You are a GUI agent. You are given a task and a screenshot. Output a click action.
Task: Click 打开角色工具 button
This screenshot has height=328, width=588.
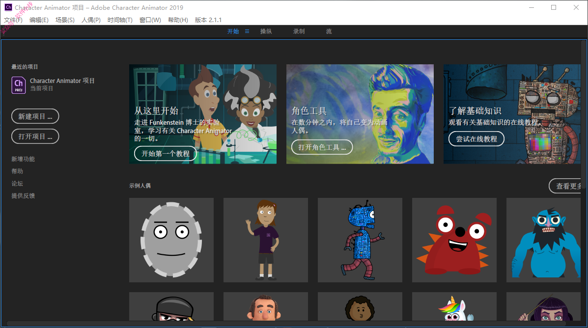coord(322,147)
